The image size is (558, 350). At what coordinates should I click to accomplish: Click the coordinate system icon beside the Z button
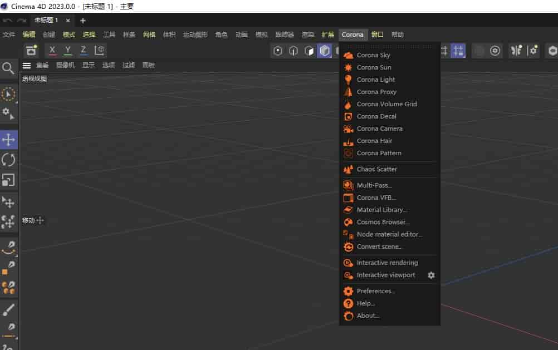[x=99, y=50]
